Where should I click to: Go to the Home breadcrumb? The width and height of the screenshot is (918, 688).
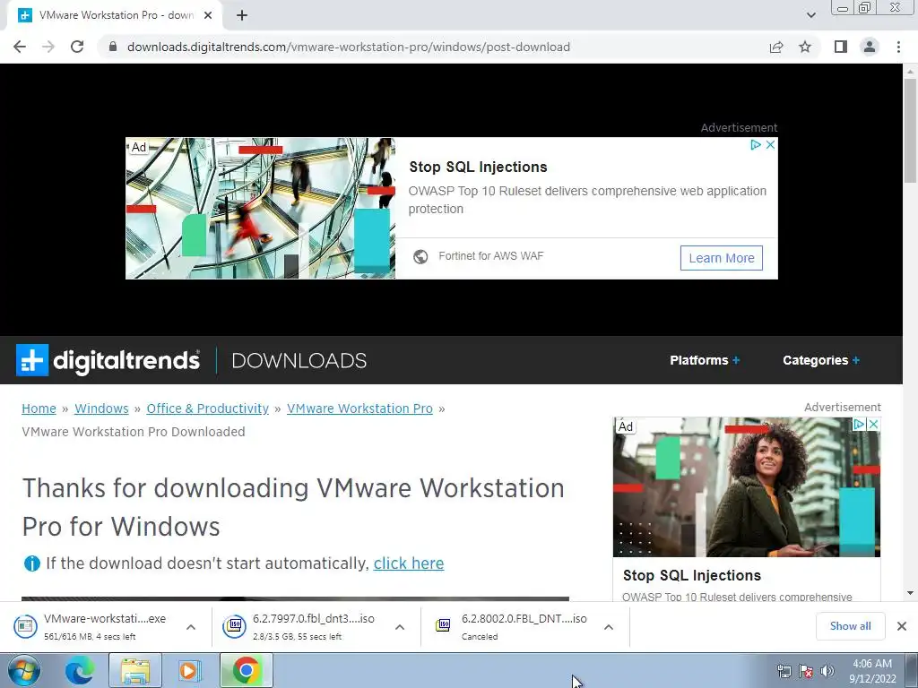coord(39,408)
